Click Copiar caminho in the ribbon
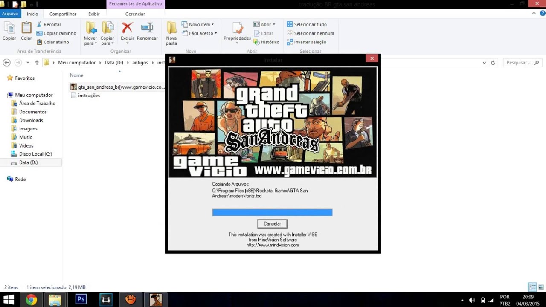The width and height of the screenshot is (546, 307). click(56, 33)
